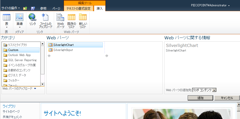Click the イベントのグループ作業 folder icon
The height and width of the screenshot is (119, 240).
click(5, 65)
